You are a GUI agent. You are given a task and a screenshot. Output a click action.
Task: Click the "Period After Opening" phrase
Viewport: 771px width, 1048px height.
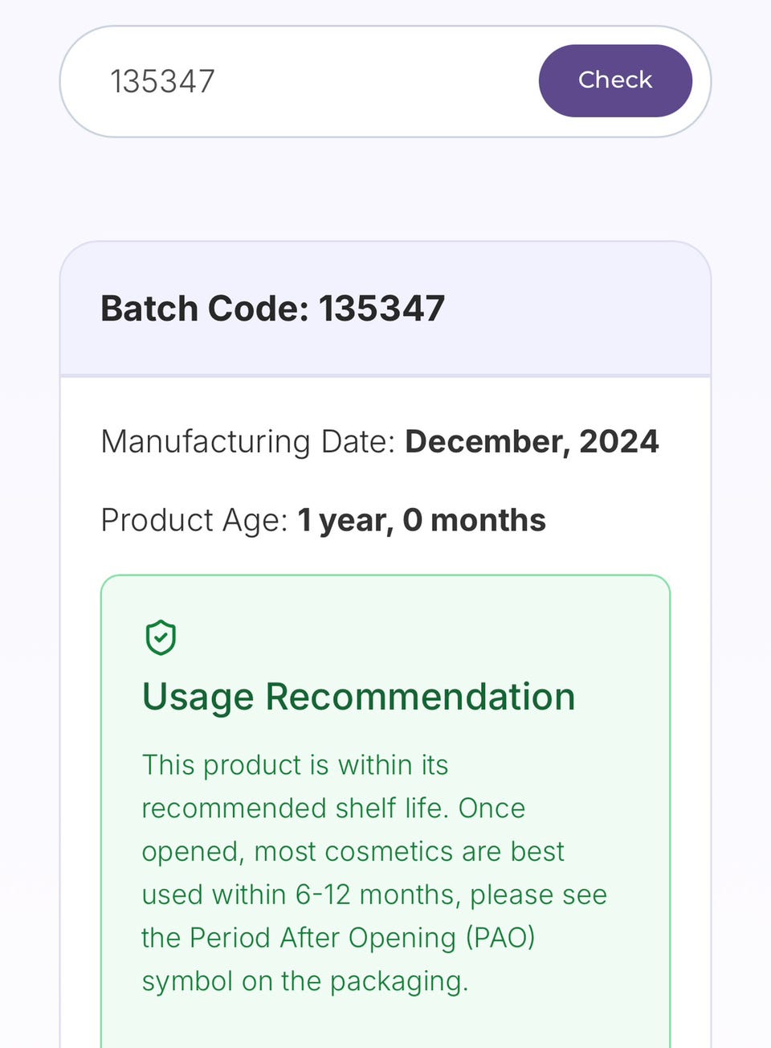[323, 939]
